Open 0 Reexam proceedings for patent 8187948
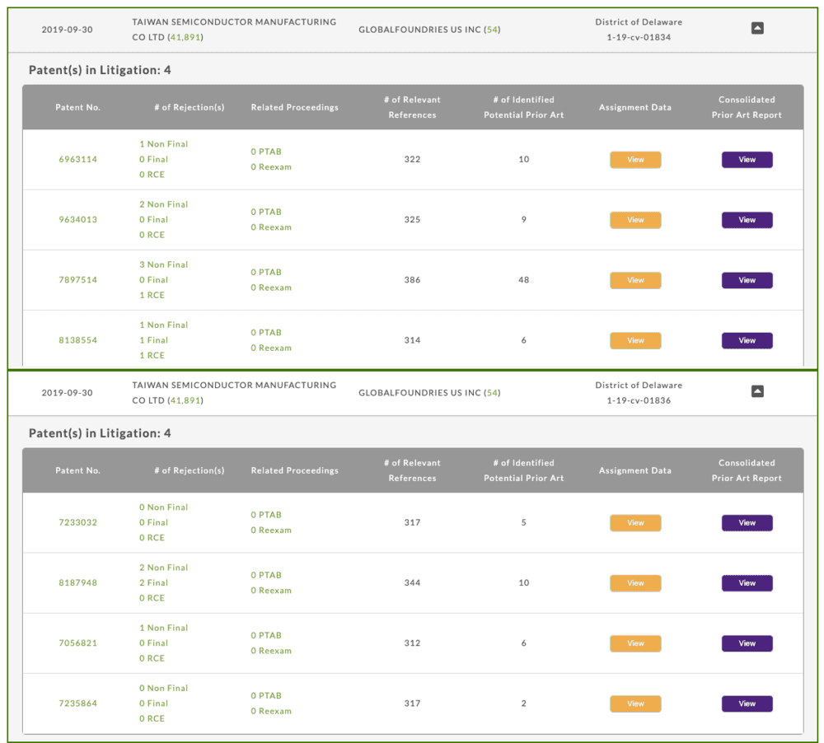The image size is (824, 743). click(271, 591)
